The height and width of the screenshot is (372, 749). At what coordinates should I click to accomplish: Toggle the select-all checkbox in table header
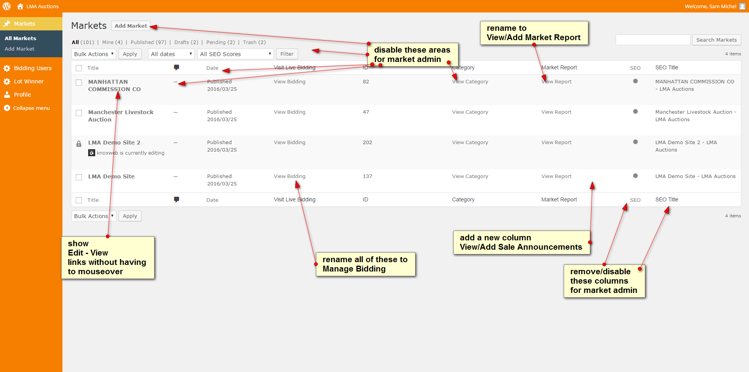pos(79,68)
